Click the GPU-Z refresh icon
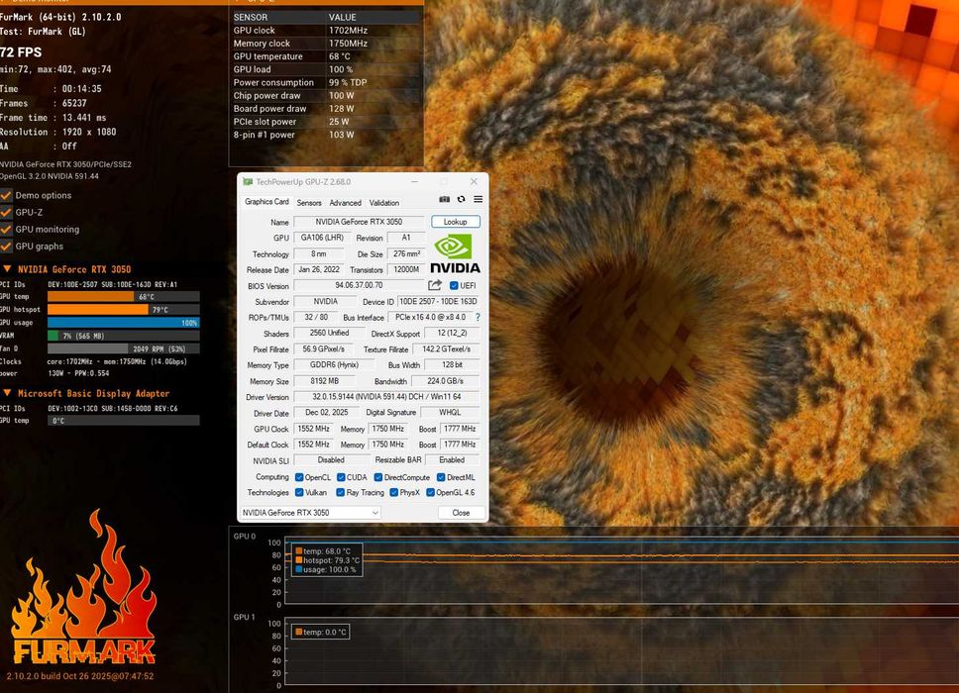This screenshot has height=693, width=959. (x=461, y=199)
